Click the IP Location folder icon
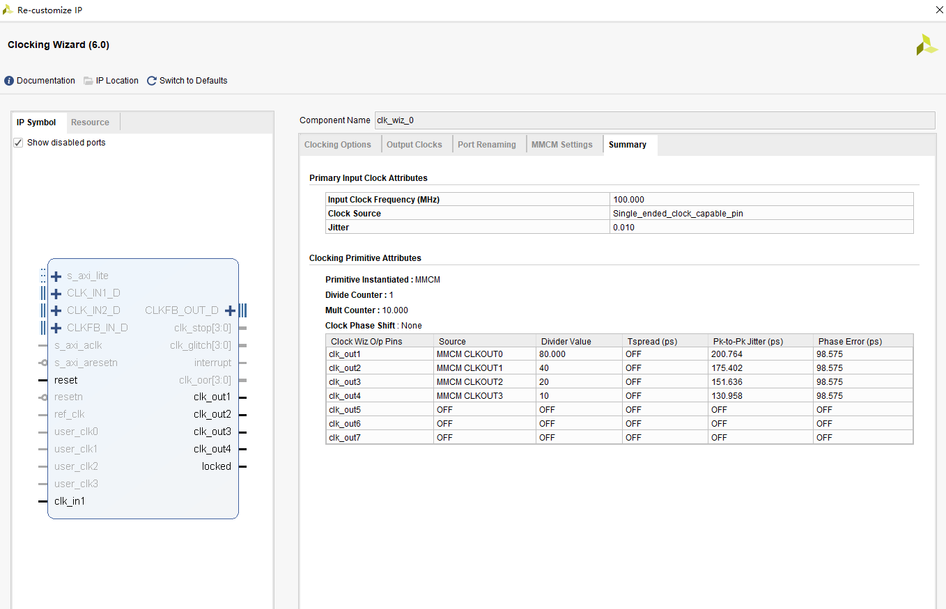This screenshot has height=609, width=946. (x=88, y=81)
